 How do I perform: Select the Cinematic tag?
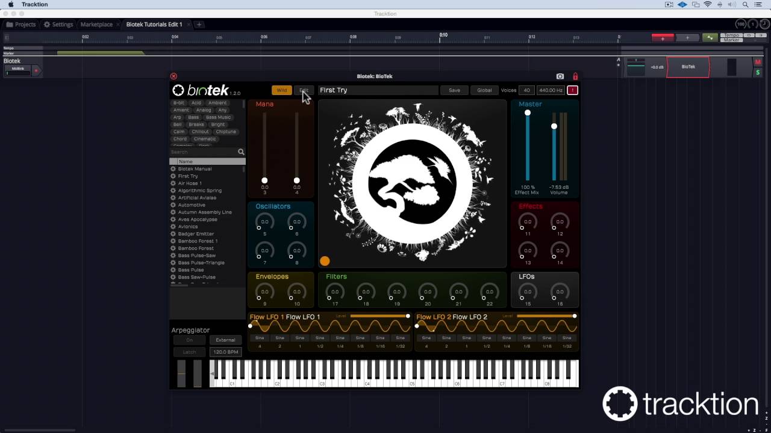205,139
